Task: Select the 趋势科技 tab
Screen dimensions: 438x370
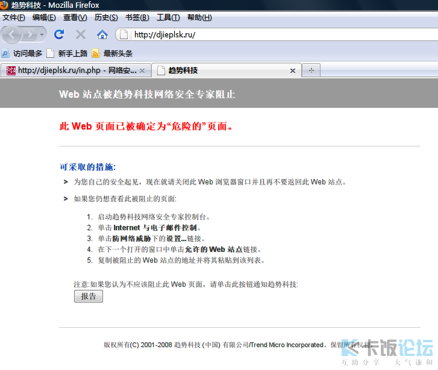Action: 227,71
